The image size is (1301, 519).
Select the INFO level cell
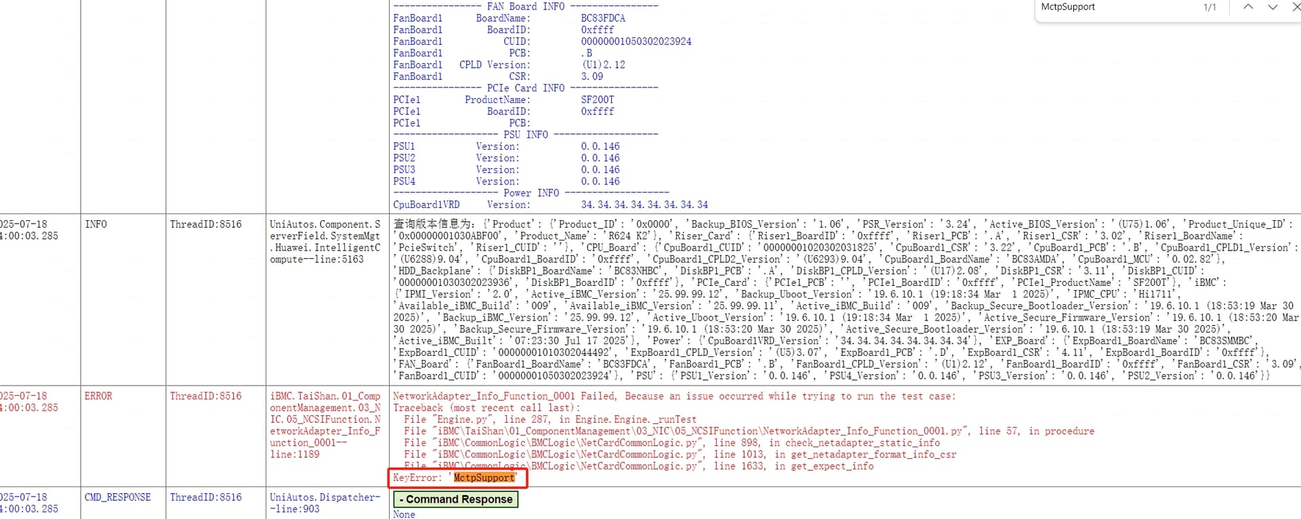(96, 224)
